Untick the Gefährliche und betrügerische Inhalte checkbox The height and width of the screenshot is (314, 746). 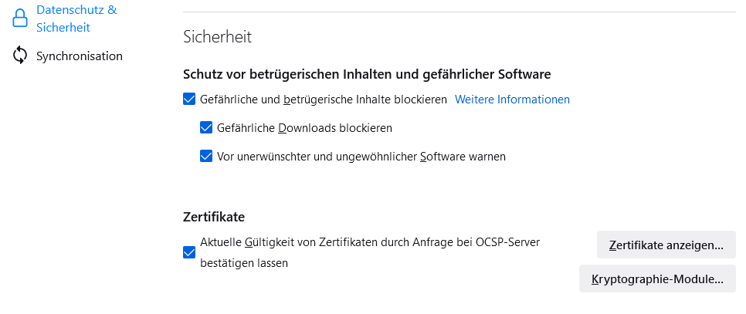tap(189, 99)
